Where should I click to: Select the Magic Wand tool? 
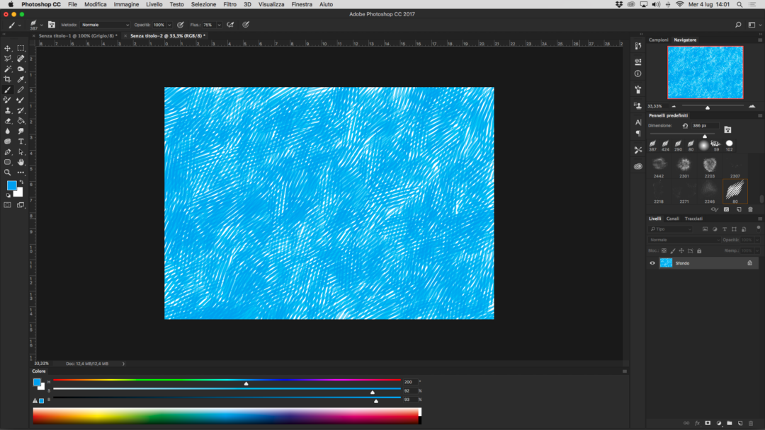click(x=7, y=69)
